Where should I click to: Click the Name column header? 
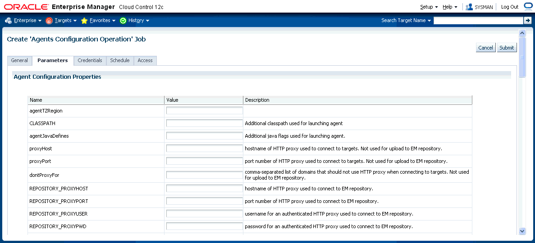96,100
